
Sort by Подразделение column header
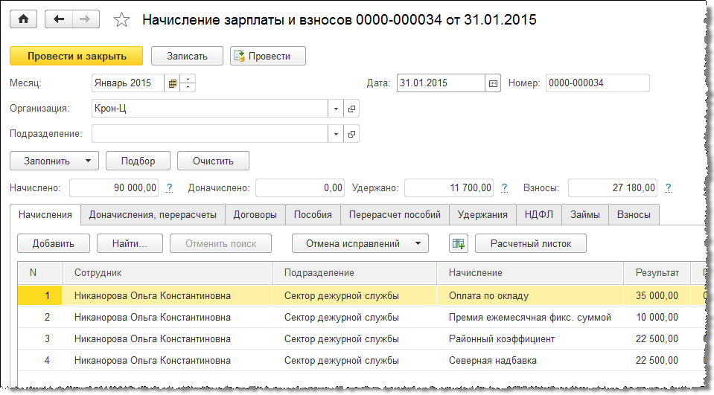[x=354, y=272]
